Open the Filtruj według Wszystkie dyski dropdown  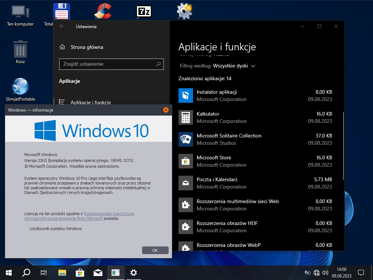coord(234,66)
